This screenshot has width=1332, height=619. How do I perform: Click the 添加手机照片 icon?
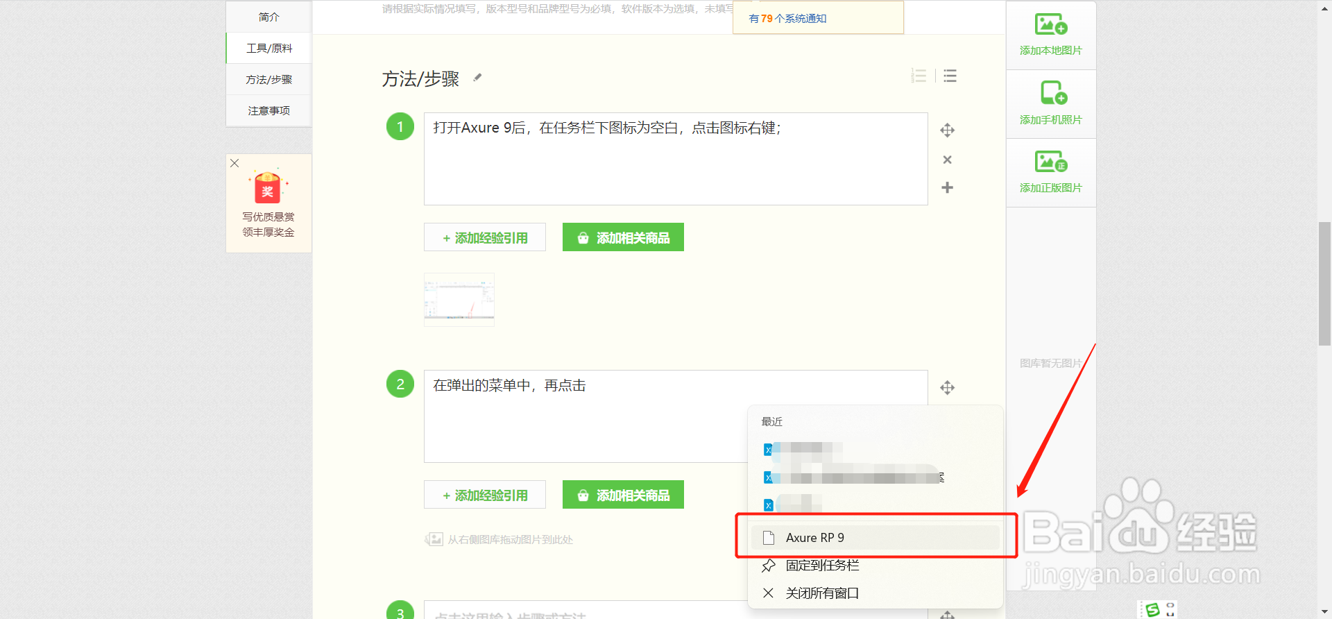pos(1053,93)
